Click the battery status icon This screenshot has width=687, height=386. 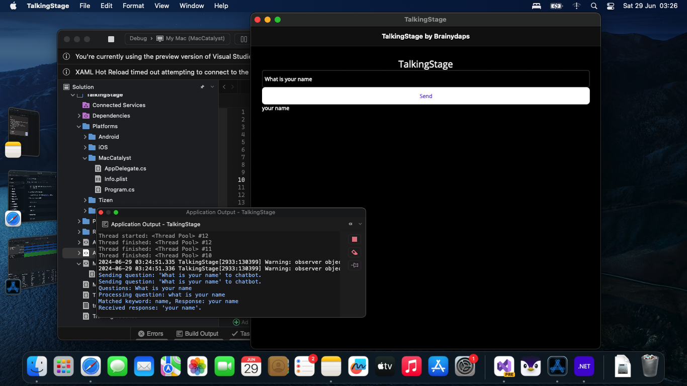pos(556,6)
